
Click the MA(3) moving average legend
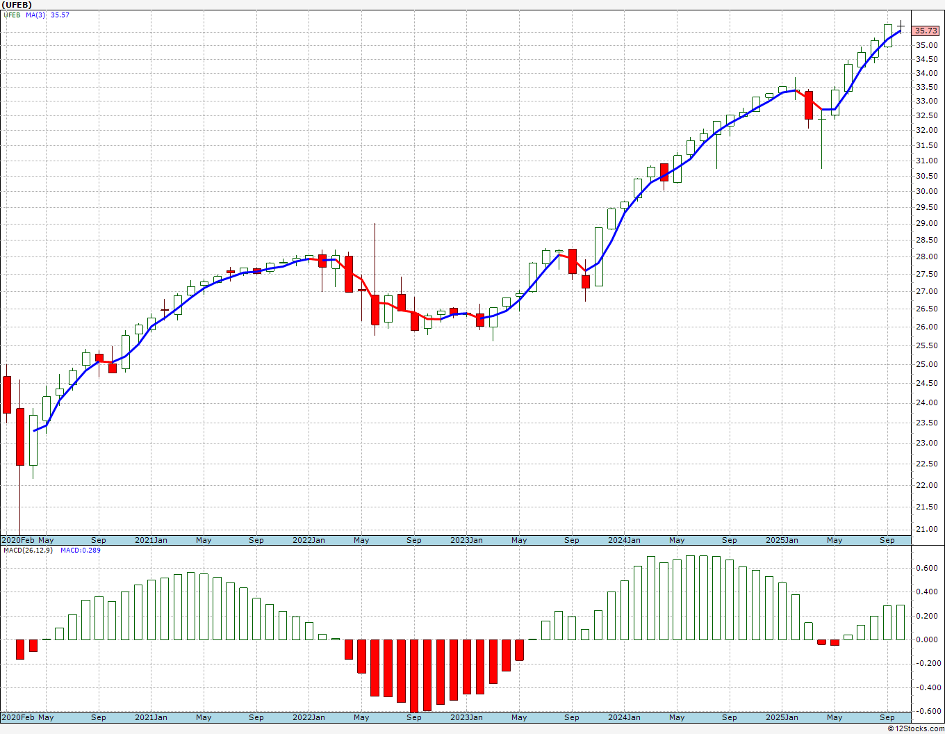click(x=35, y=15)
